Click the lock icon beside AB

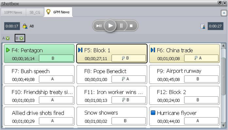(x=25, y=26)
